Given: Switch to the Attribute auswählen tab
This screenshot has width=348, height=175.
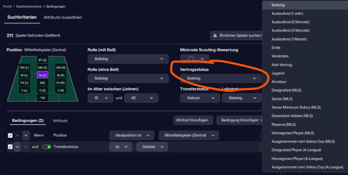Looking at the screenshot, I should [x=63, y=17].
